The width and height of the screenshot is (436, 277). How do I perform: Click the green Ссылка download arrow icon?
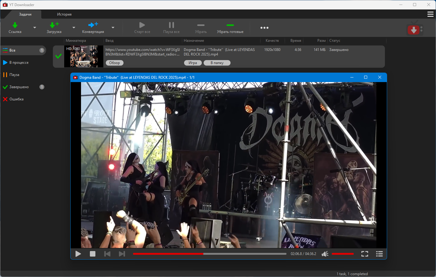[15, 25]
